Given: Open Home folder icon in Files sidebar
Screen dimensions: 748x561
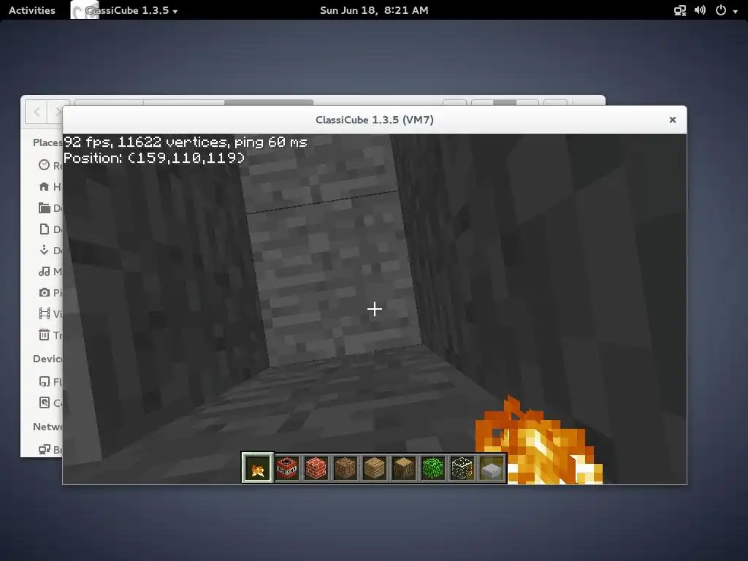Looking at the screenshot, I should 45,186.
